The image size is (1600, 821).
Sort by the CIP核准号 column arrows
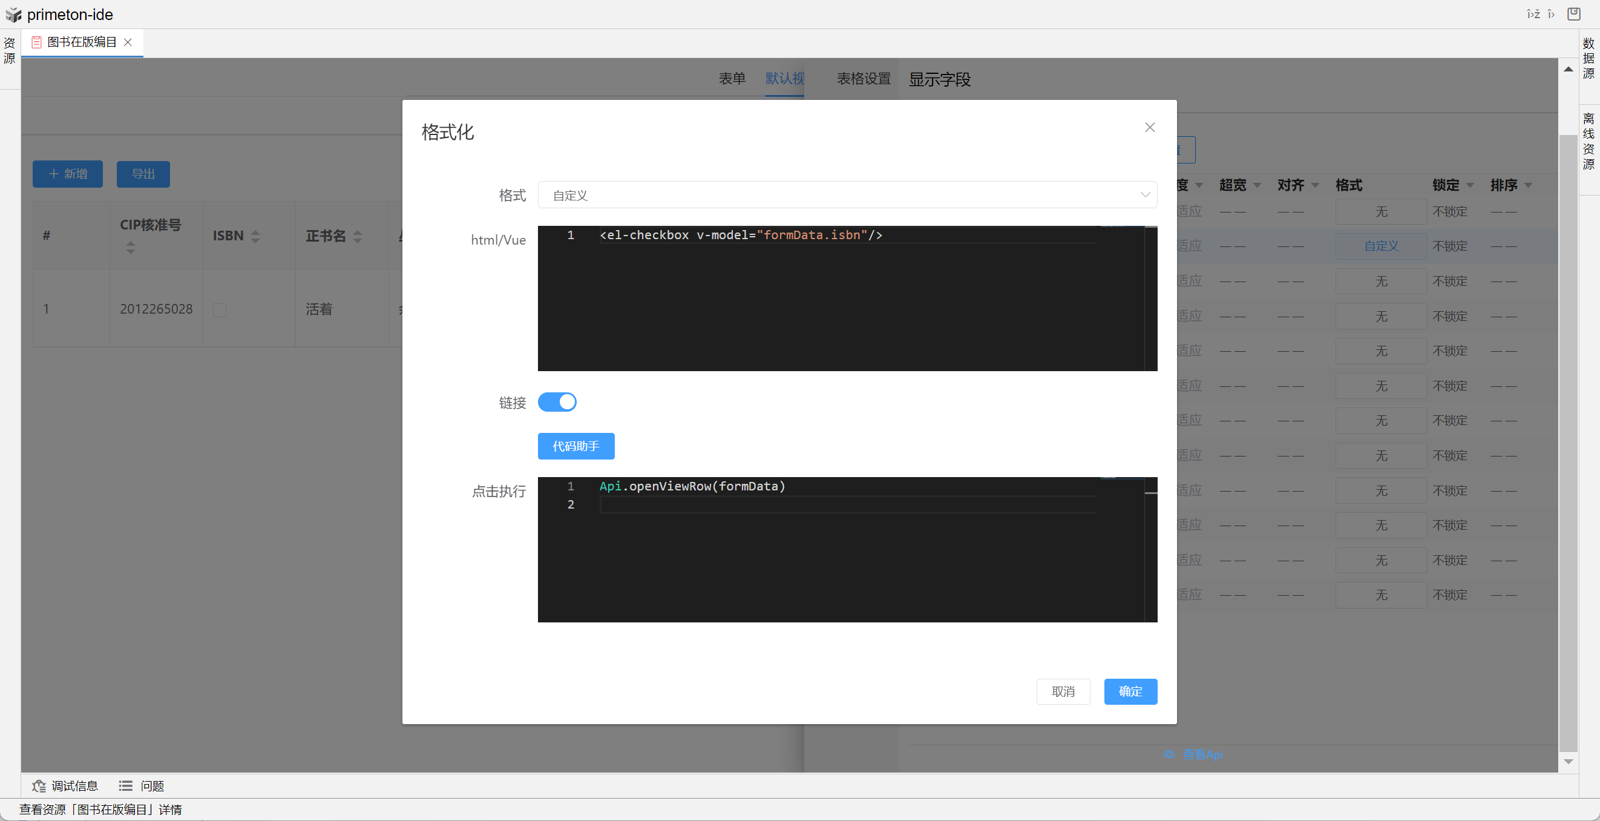[x=131, y=248]
